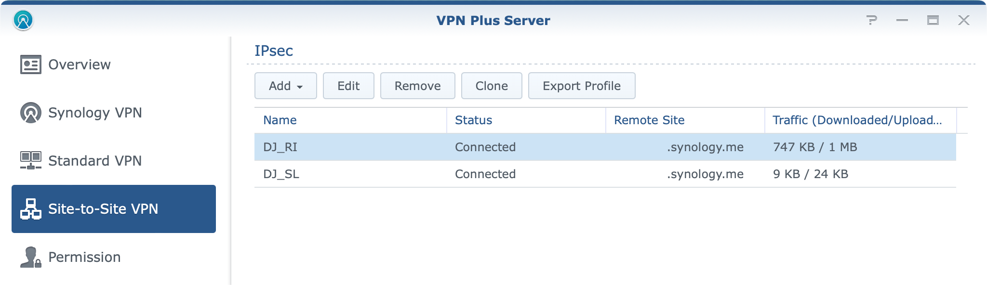This screenshot has height=285, width=987.
Task: Remove the selected IPsec profile
Action: [417, 86]
